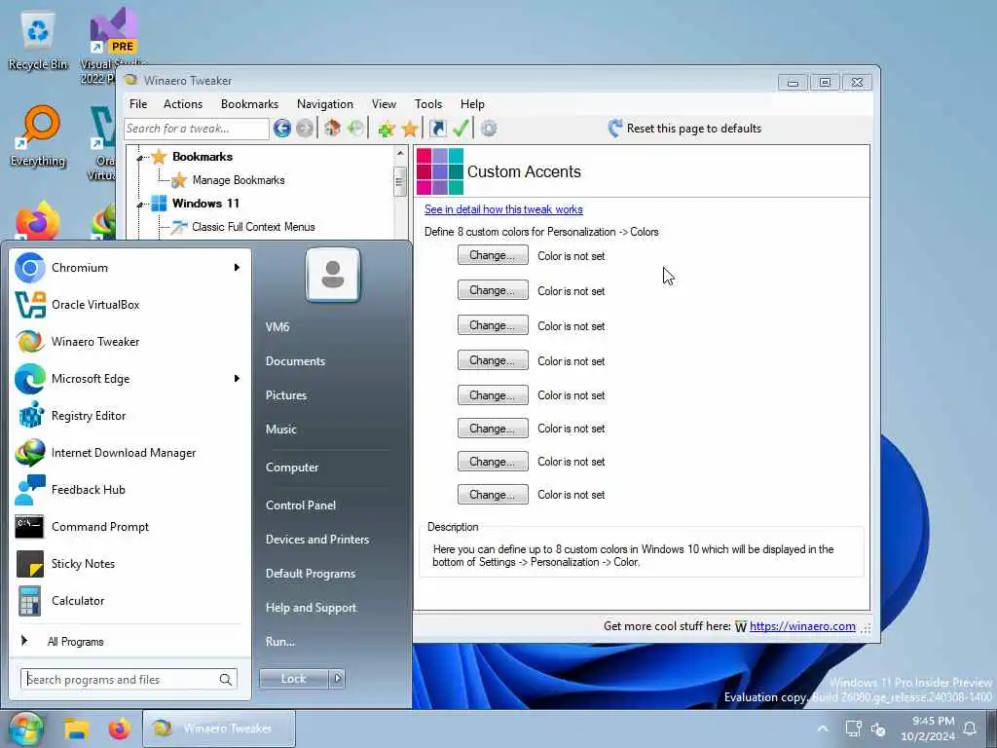The width and height of the screenshot is (997, 748).
Task: Open the winaero.com link
Action: pyautogui.click(x=802, y=626)
